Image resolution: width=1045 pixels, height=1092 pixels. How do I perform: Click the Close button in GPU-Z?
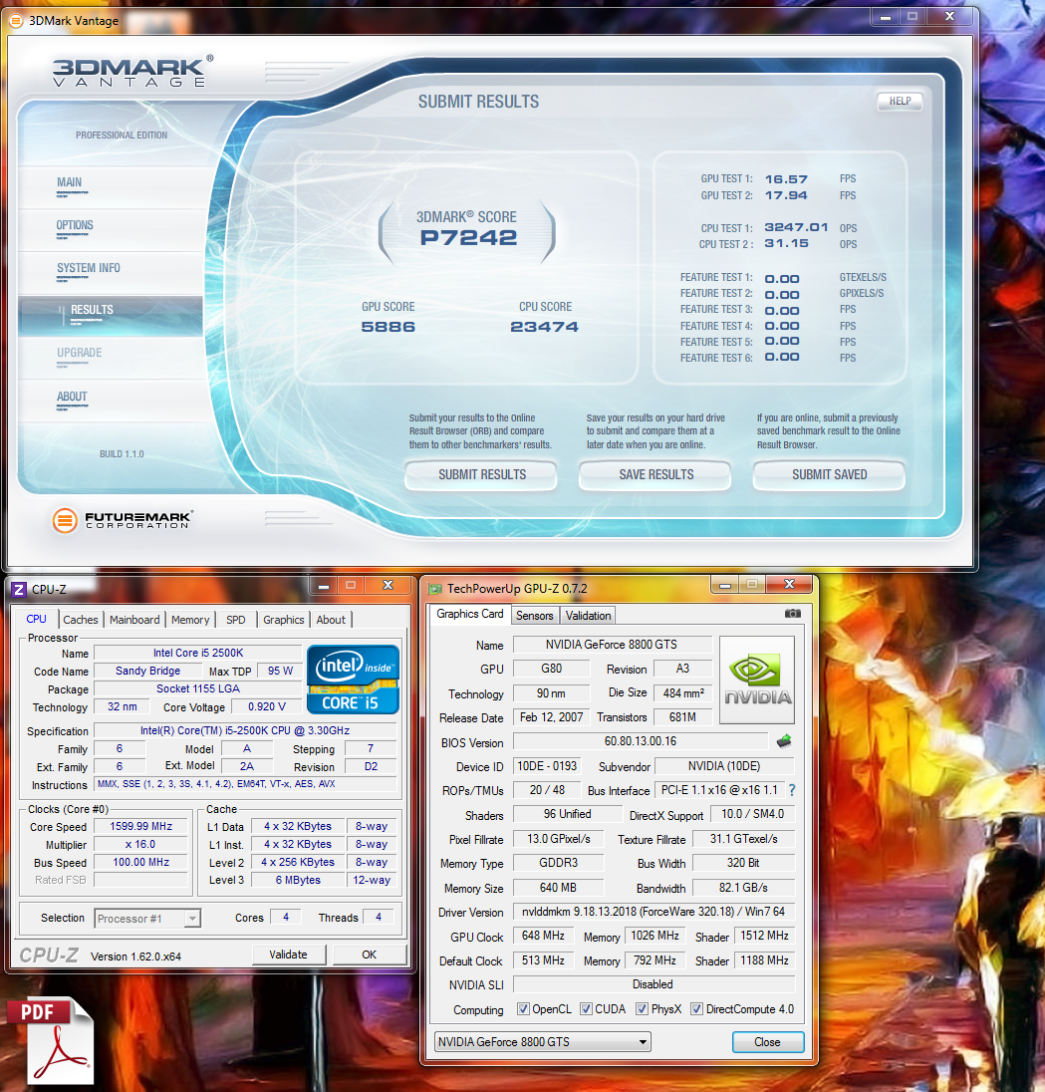tap(768, 1042)
